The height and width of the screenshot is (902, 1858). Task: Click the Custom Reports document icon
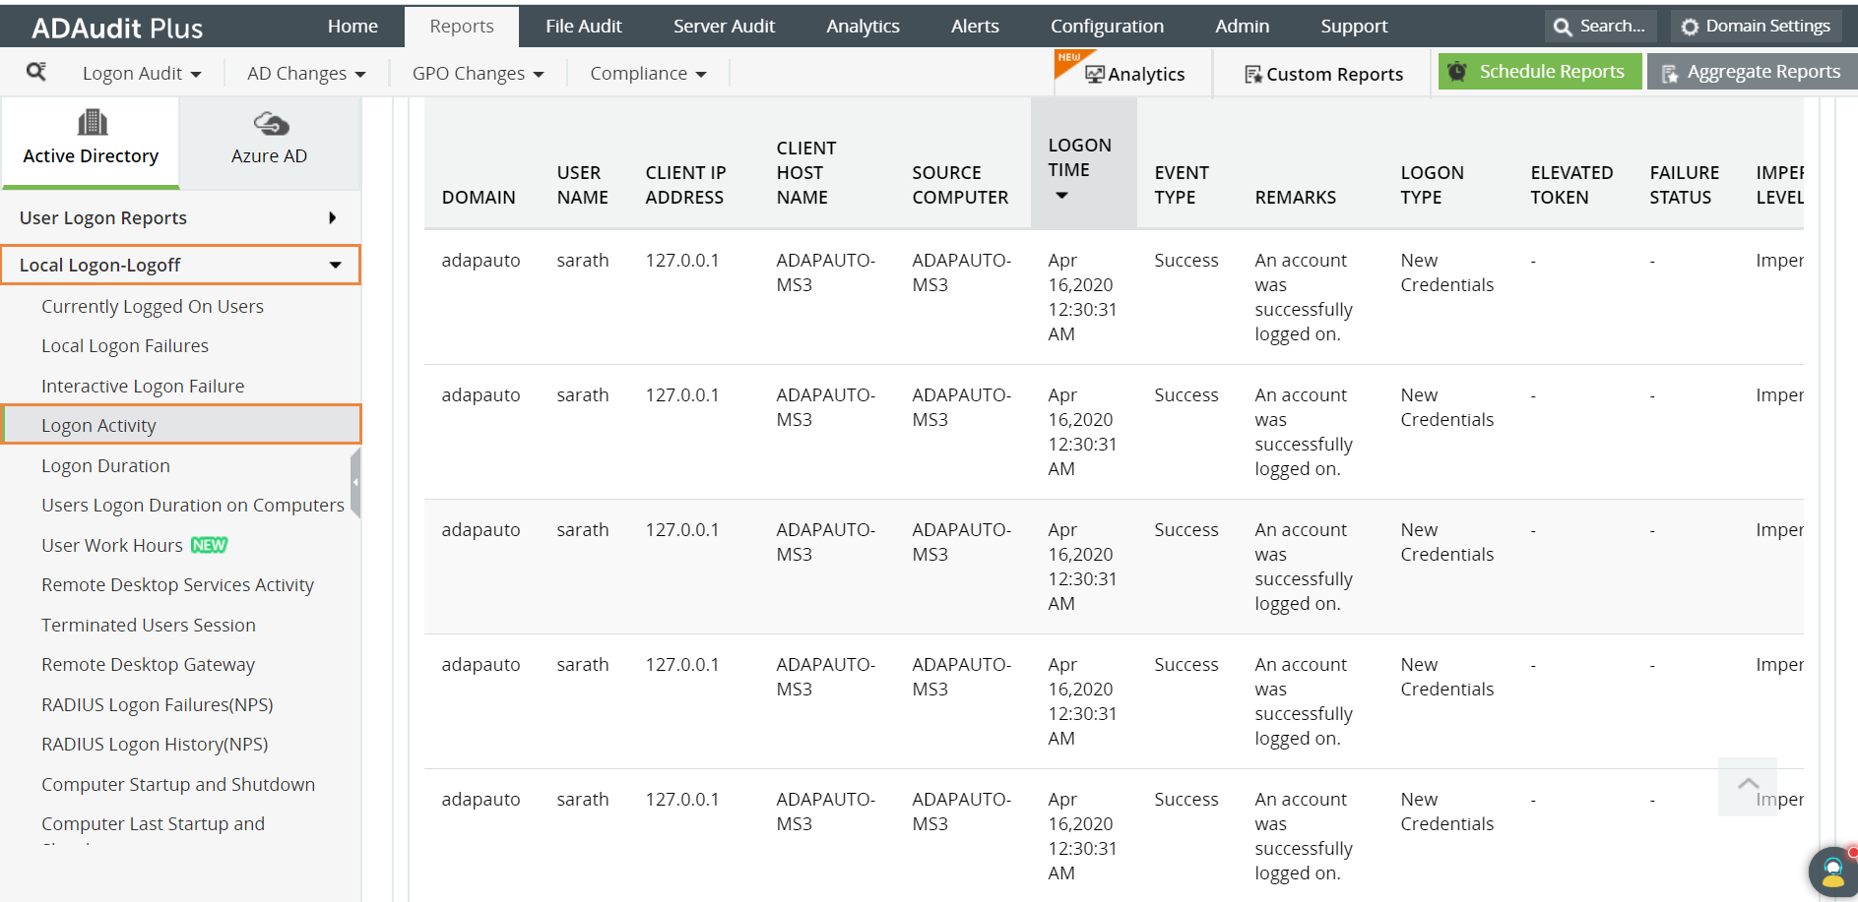coord(1252,75)
